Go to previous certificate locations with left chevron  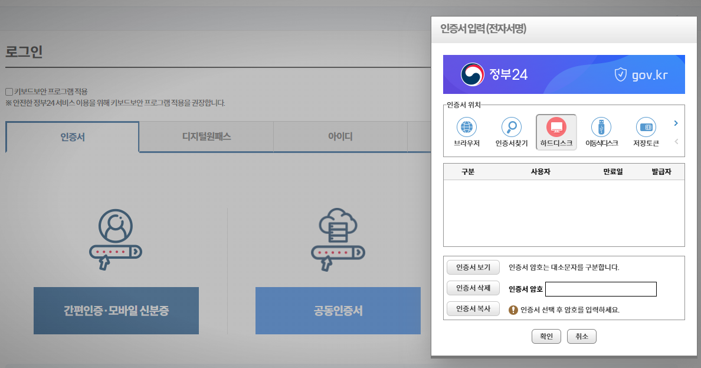[676, 141]
